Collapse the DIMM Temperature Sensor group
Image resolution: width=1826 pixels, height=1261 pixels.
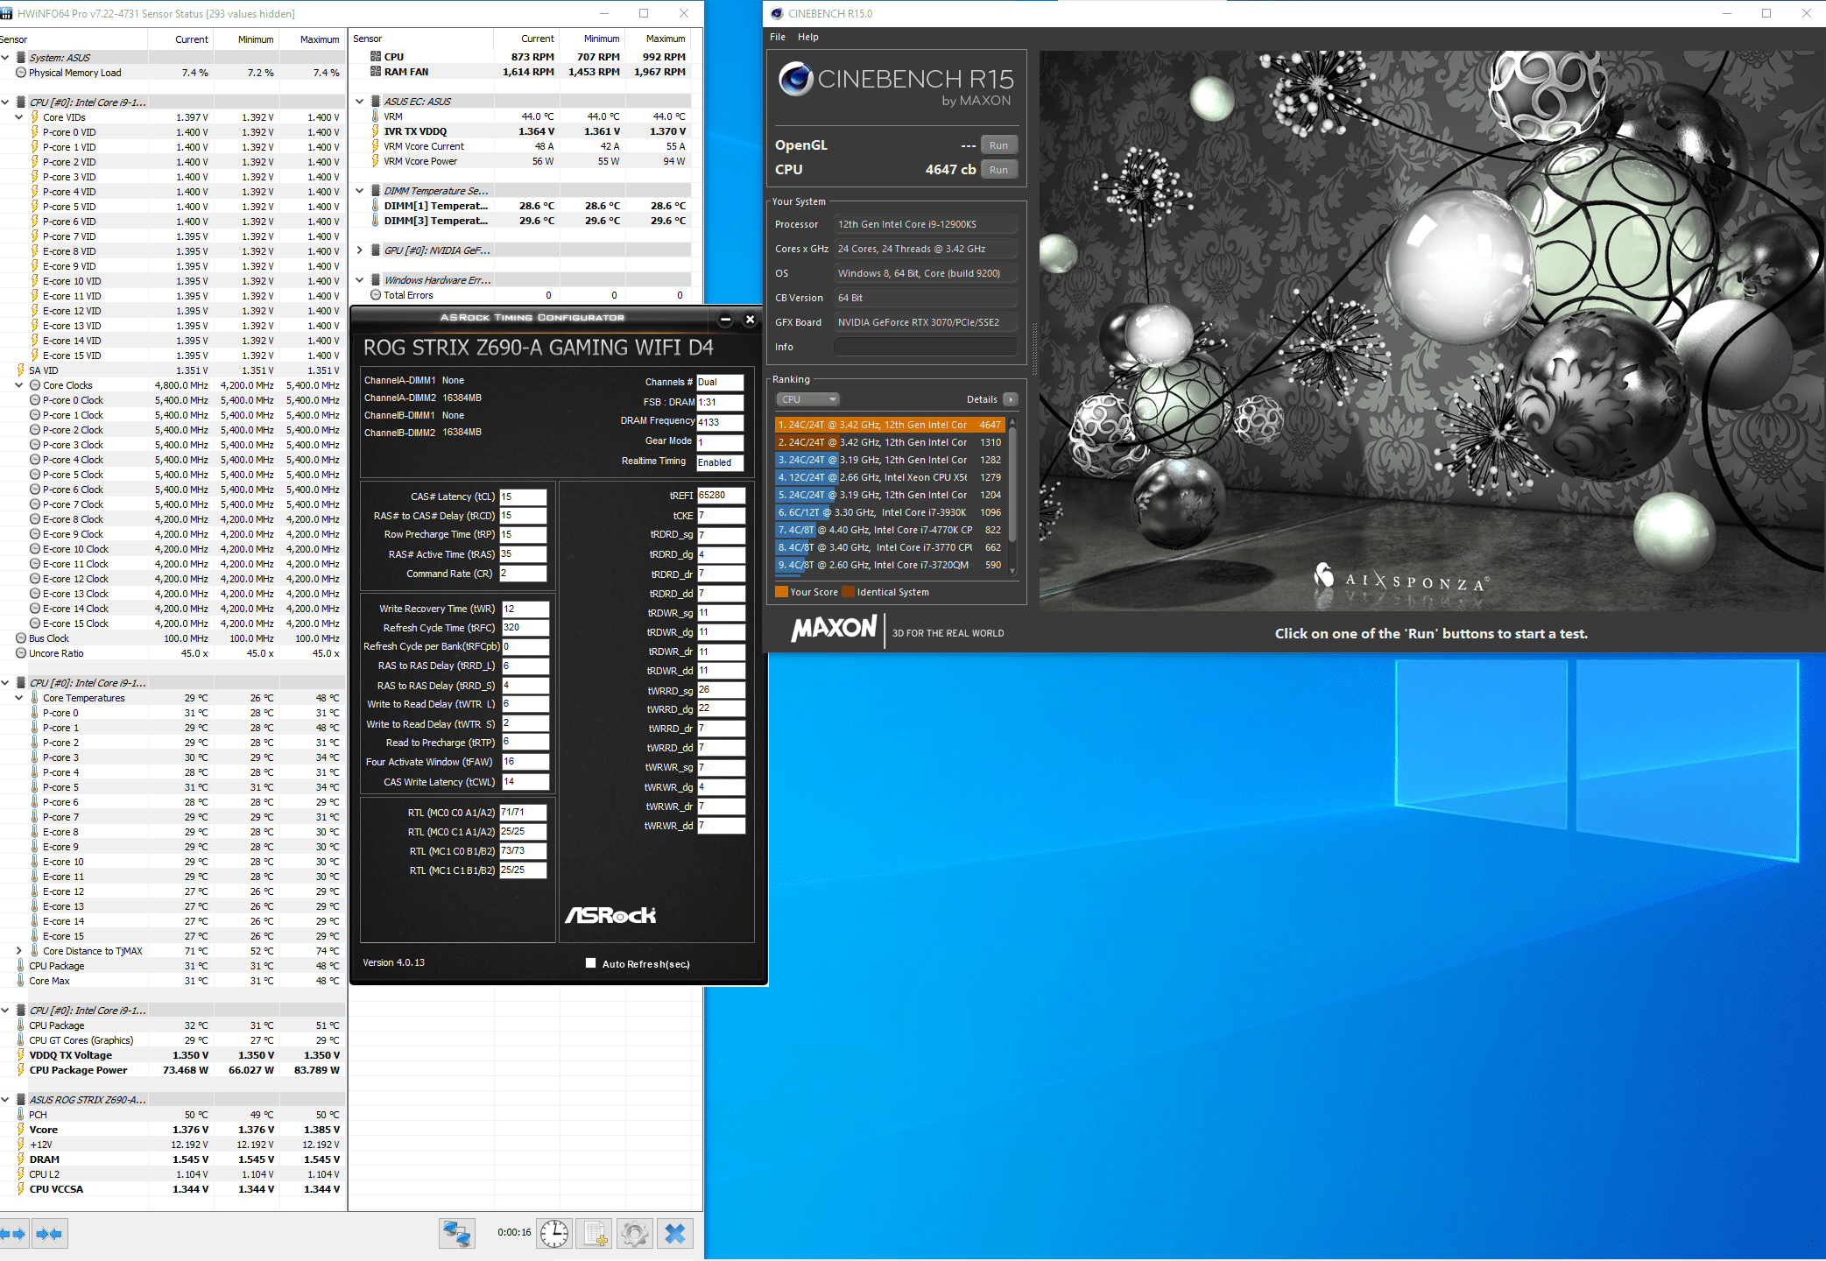360,191
